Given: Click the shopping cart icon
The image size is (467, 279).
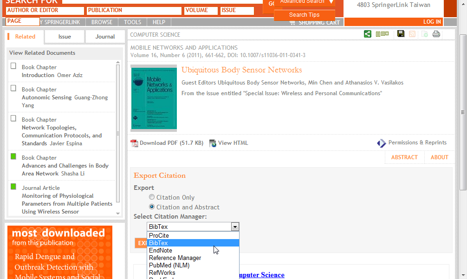Looking at the screenshot, I should coord(292,23).
